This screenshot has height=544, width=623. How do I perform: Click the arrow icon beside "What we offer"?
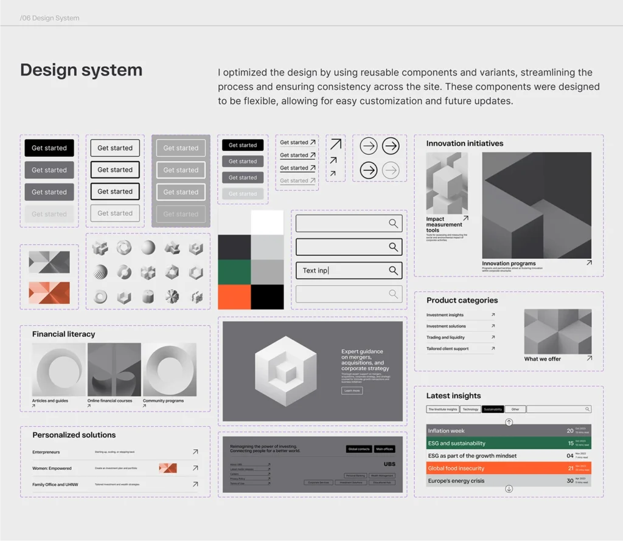tap(589, 359)
